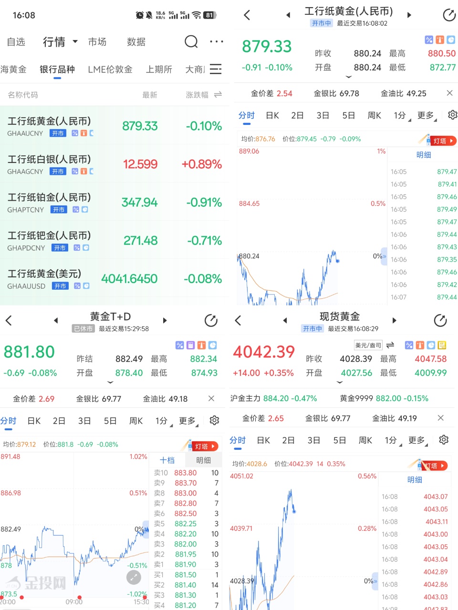This screenshot has width=458, height=610.
Task: Tap pie chart icon in 黄金T+D panel
Action: point(212,345)
